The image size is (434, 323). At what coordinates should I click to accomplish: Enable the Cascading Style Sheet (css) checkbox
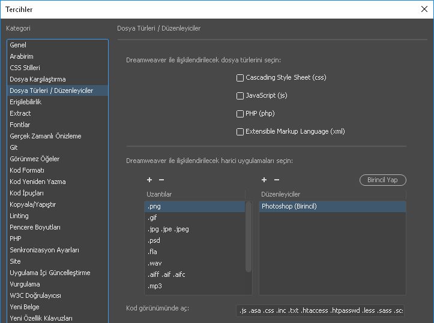click(x=240, y=78)
